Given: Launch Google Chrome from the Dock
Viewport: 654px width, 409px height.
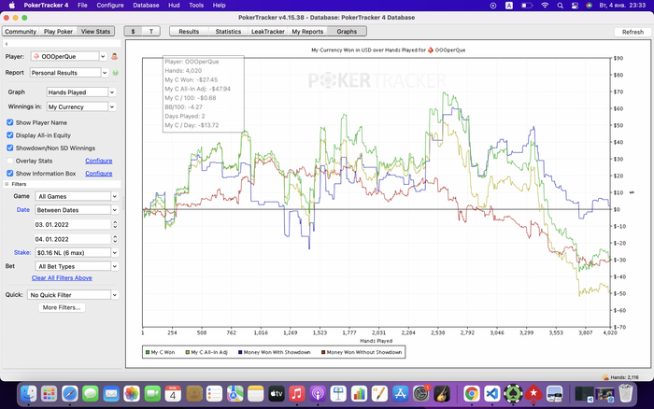Looking at the screenshot, I should (x=472, y=393).
